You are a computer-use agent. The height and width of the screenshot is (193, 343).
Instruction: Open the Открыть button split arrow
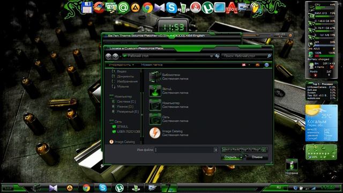(241, 157)
